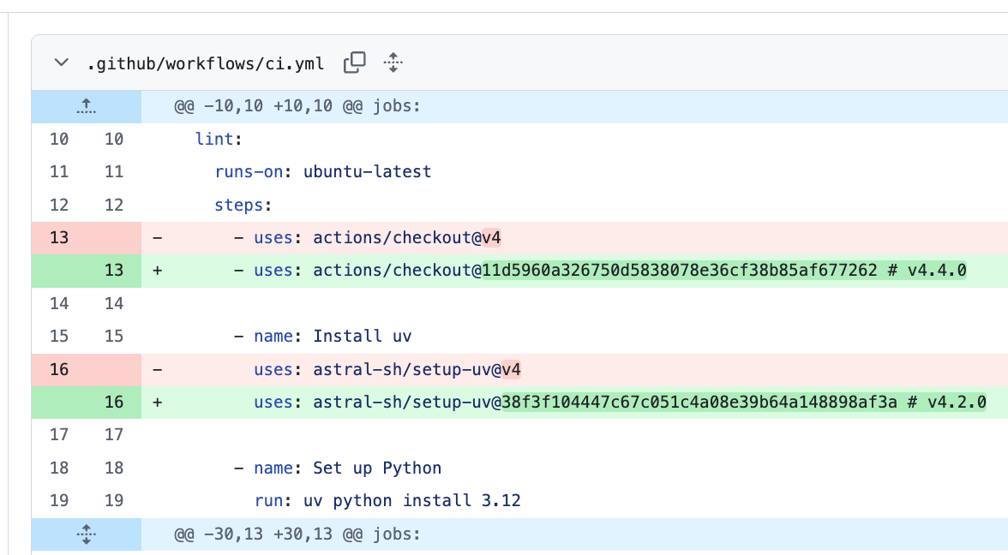Expand all lines in ci.yml
This screenshot has height=555, width=1008.
[x=393, y=63]
